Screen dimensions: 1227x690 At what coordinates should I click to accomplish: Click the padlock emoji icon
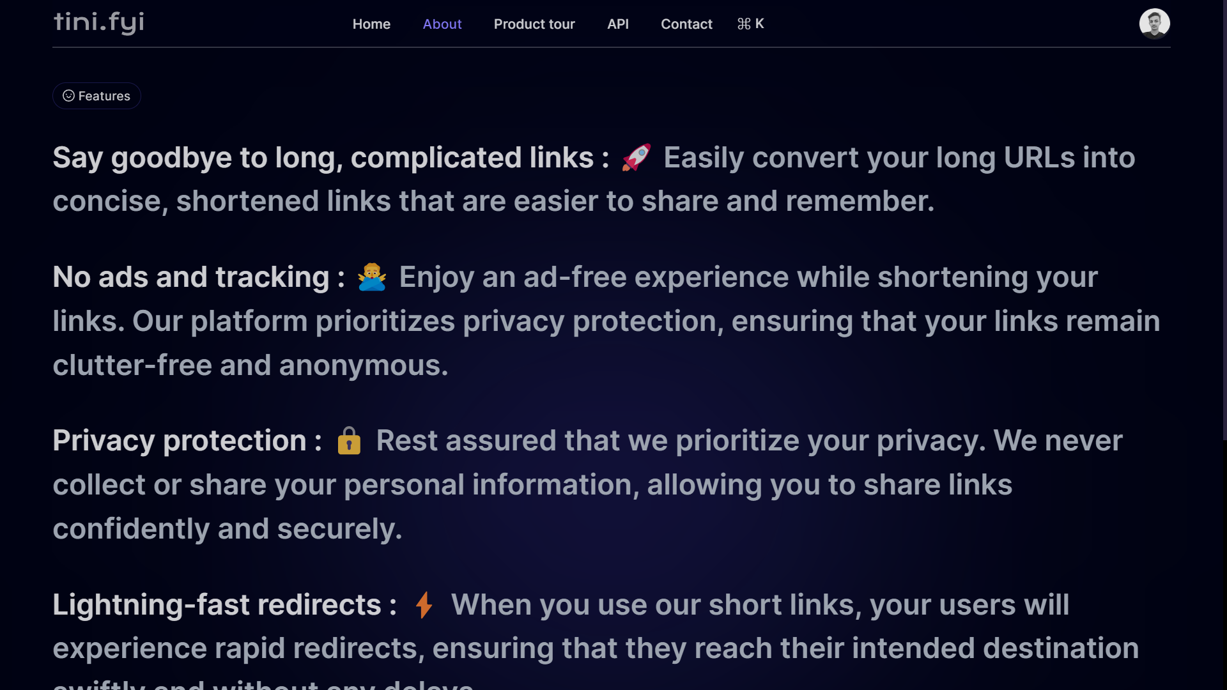tap(349, 441)
